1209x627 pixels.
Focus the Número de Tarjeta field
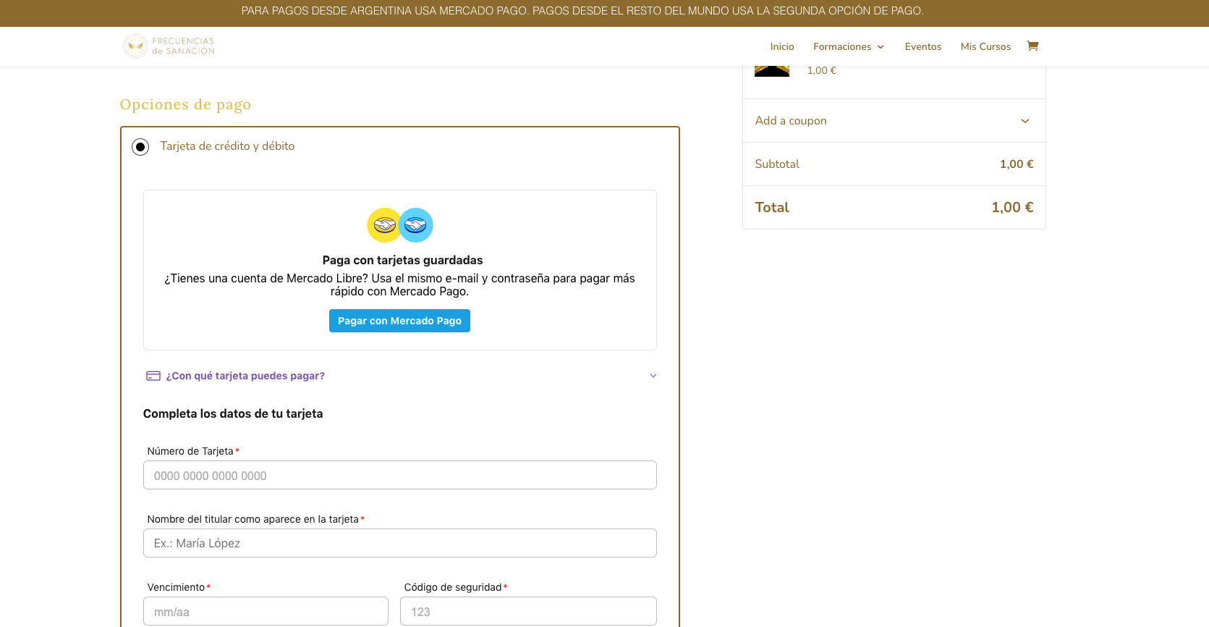(400, 475)
